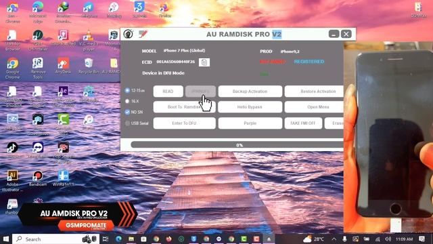Open VLC media player desktop shortcut

point(89,41)
